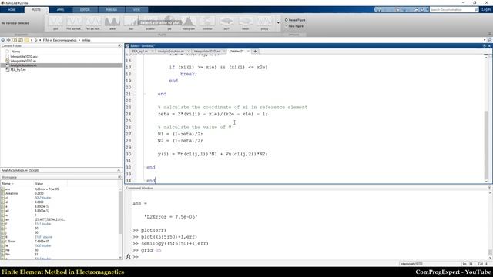The image size is (493, 277).
Task: Expand the quick access toolbar dropdown
Action: (427, 10)
